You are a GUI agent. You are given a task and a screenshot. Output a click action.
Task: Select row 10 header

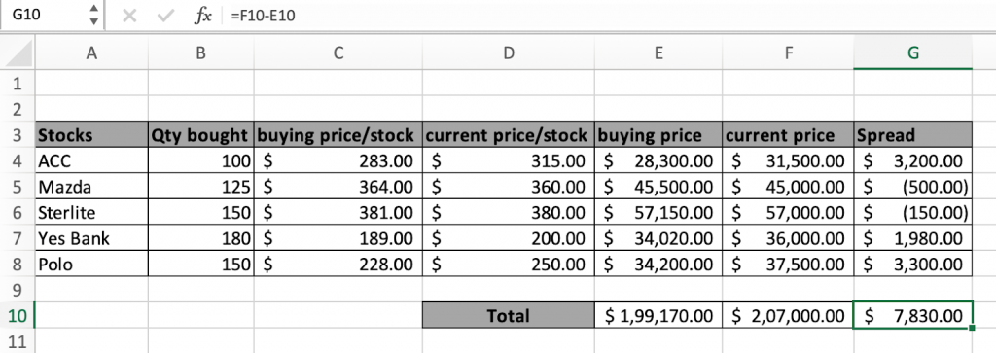[18, 315]
